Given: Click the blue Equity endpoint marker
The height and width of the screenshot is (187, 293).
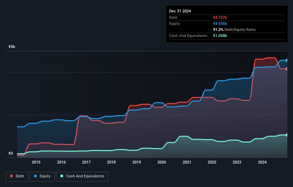Looking at the screenshot, I should click(x=287, y=60).
